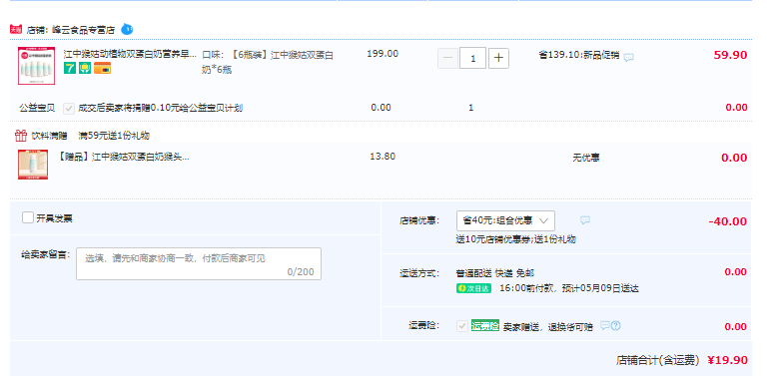Click the Tmall store logo icon

coord(16,30)
